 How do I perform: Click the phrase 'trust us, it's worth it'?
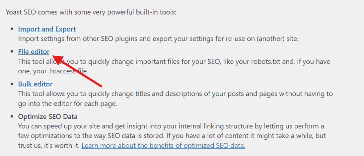click(49, 146)
